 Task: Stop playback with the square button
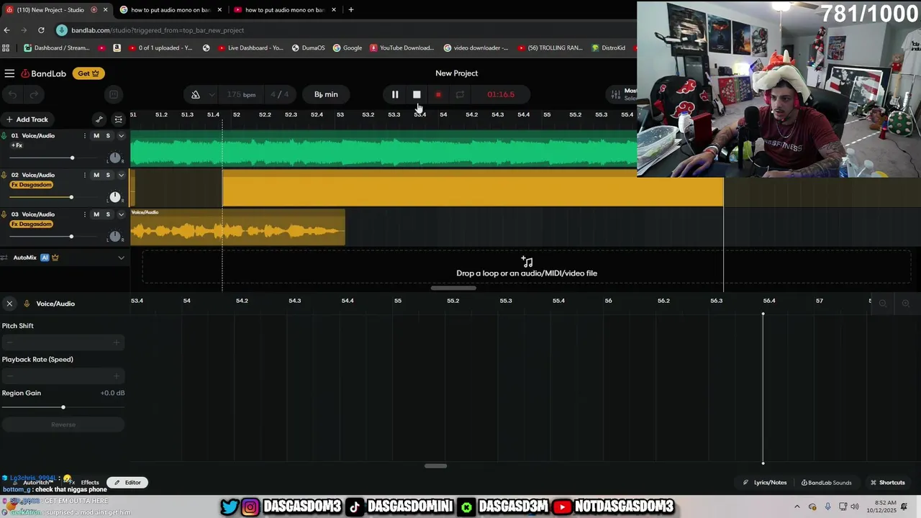[x=417, y=94]
